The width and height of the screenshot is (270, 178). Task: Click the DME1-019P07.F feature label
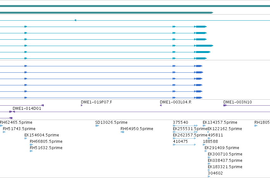(96, 102)
